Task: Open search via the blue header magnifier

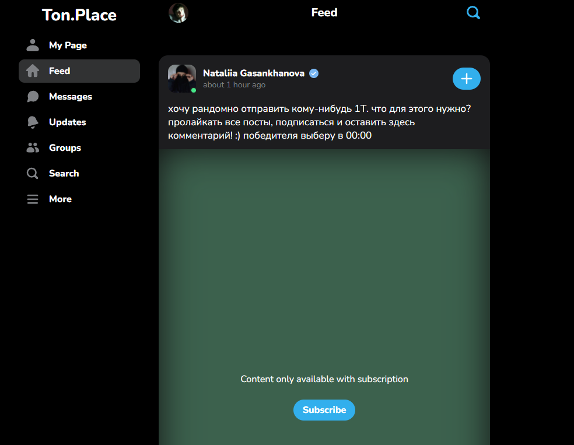Action: (x=473, y=13)
